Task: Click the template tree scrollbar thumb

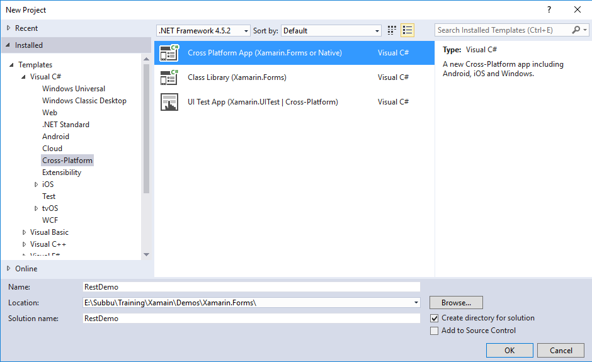Action: 147,128
